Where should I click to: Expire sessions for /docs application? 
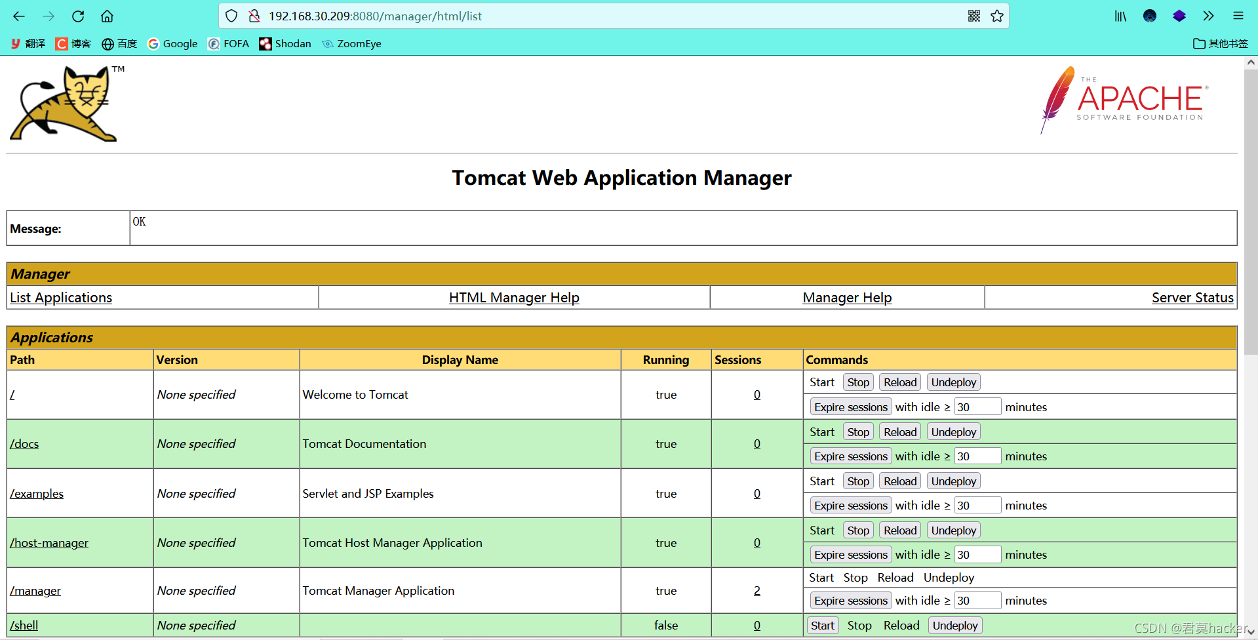pyautogui.click(x=851, y=456)
